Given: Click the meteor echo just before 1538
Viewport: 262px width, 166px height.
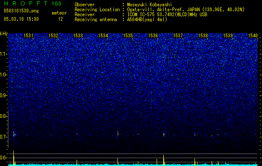Looking at the screenshot, I should pyautogui.click(x=195, y=134).
